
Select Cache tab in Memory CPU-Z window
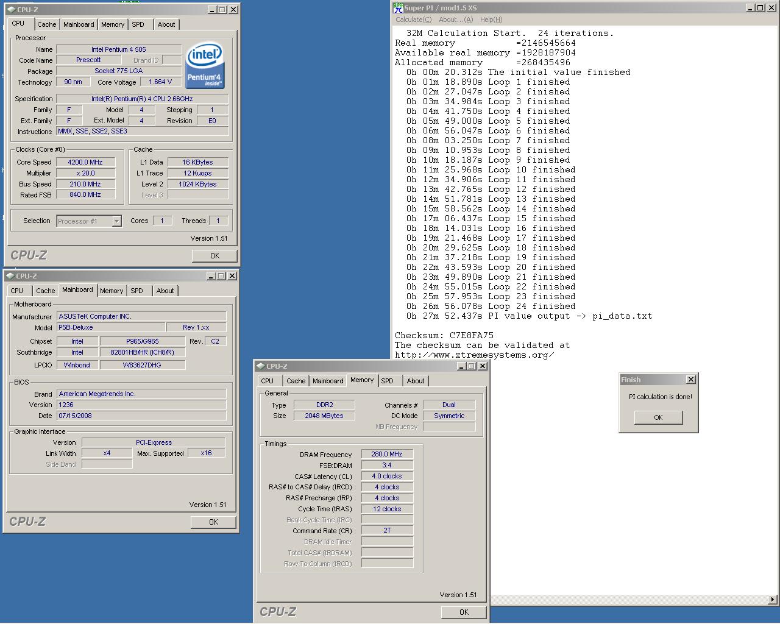coord(296,381)
